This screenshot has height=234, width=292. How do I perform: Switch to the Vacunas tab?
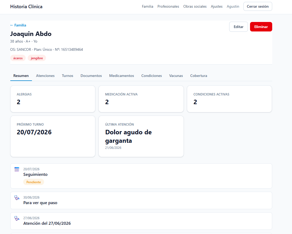point(176,76)
